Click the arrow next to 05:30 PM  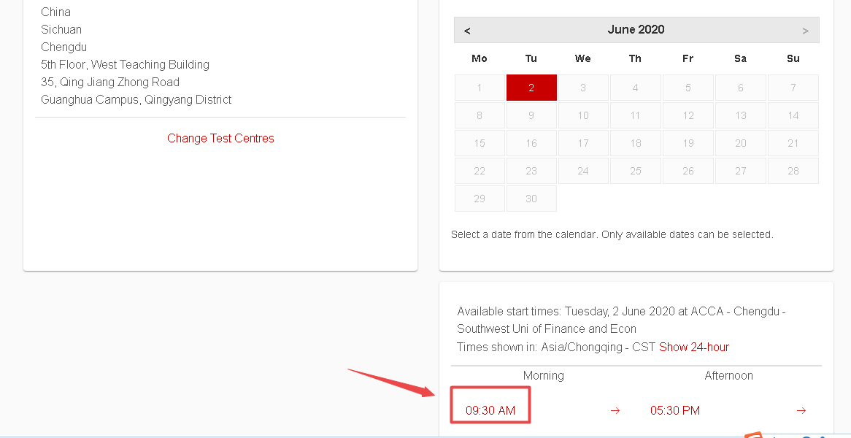pyautogui.click(x=801, y=410)
